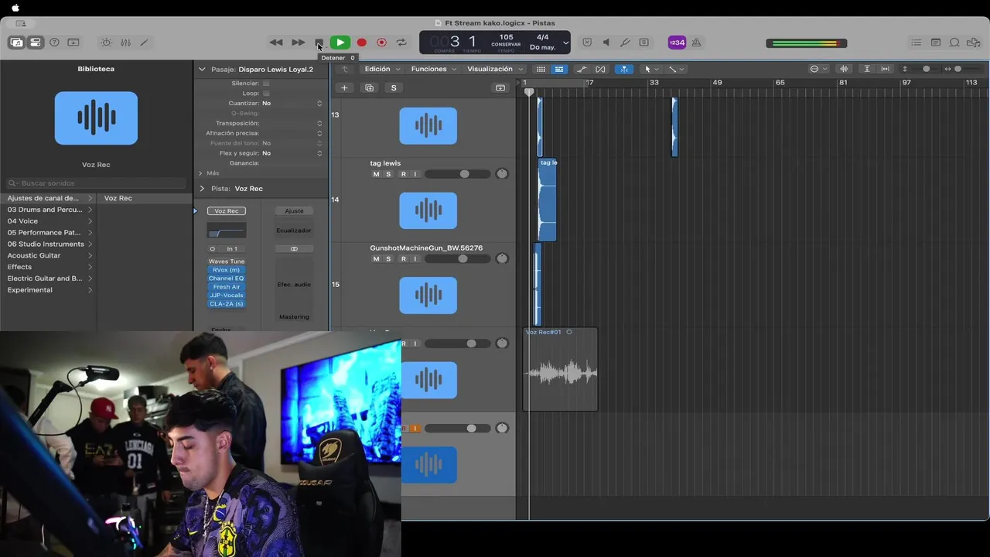
Task: Start recording with the red Record button
Action: (x=361, y=43)
